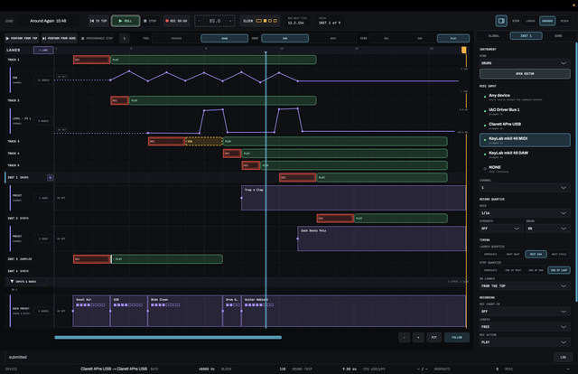This screenshot has width=578, height=374.
Task: Decrease tempo with the minus stepper
Action: pyautogui.click(x=199, y=21)
